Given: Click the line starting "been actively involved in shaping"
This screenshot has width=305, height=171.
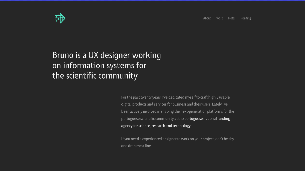Looking at the screenshot, I should [x=177, y=111].
